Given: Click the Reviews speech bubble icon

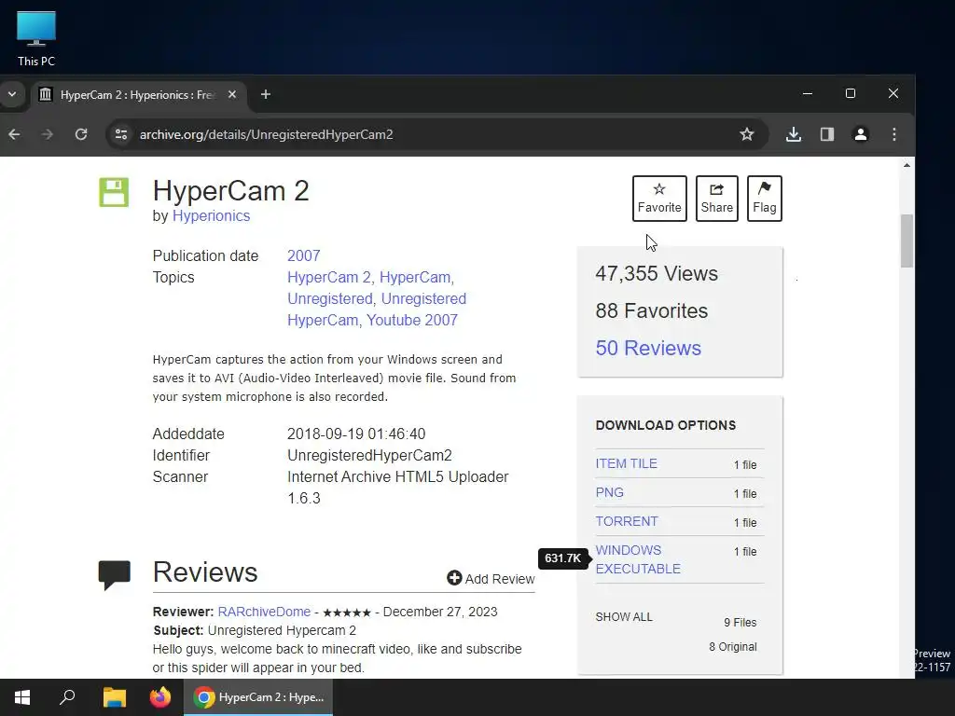Looking at the screenshot, I should point(115,574).
